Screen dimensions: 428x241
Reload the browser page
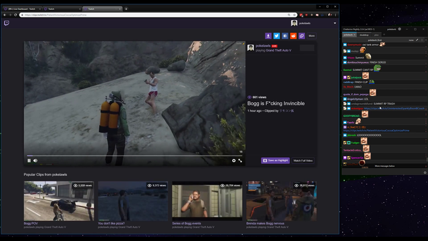15,15
